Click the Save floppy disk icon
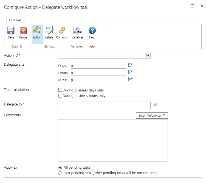This screenshot has height=184, width=206. [x=11, y=31]
